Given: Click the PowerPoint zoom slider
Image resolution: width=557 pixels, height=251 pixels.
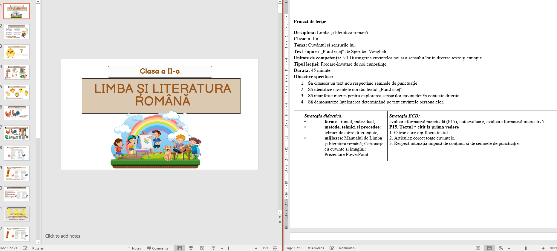Looking at the screenshot, I should [229, 248].
